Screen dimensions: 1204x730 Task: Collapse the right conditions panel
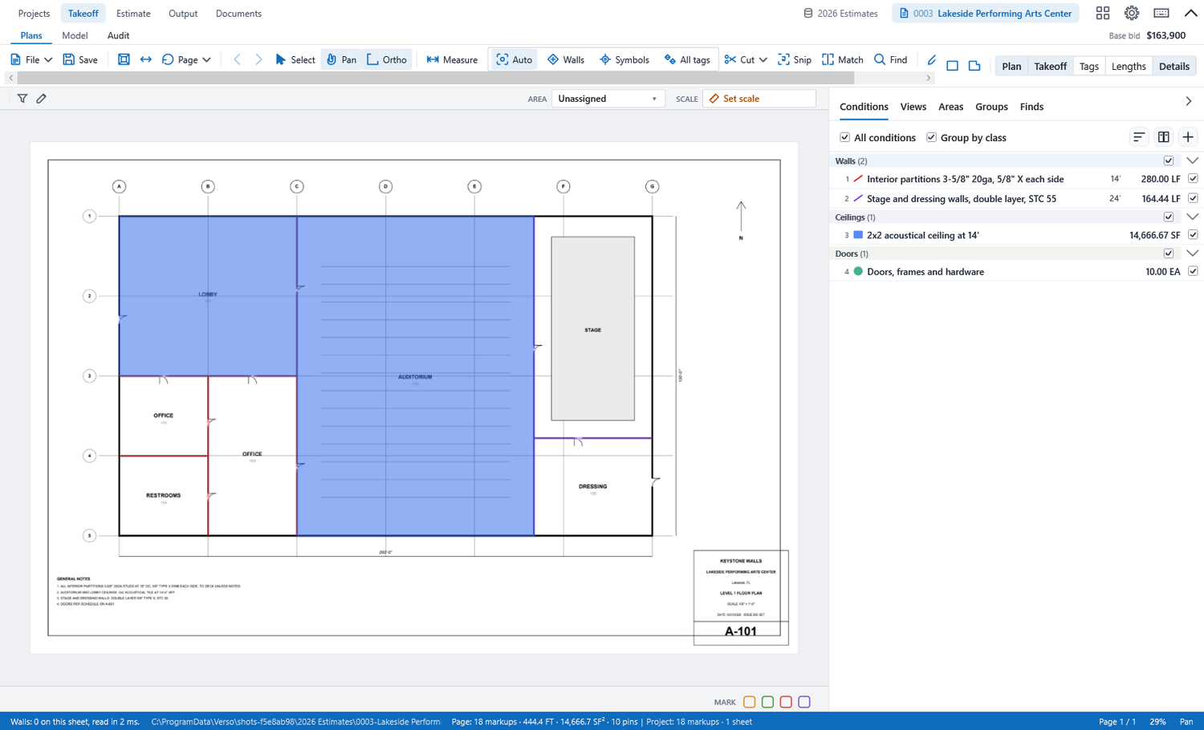tap(1189, 102)
